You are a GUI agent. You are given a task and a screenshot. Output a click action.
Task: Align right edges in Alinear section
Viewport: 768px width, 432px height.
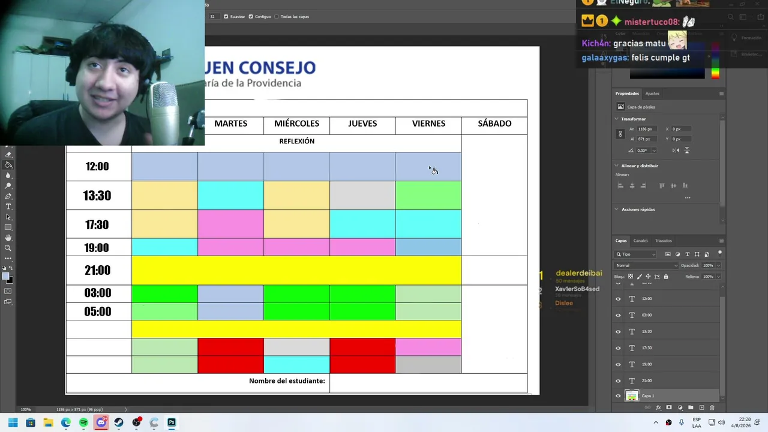coord(644,185)
